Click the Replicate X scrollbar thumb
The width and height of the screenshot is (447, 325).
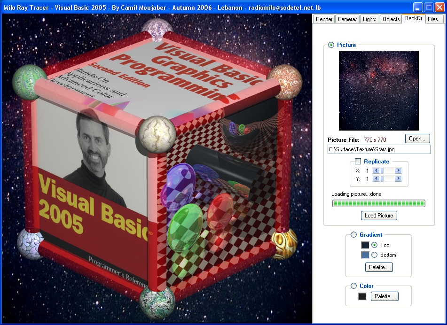(x=382, y=170)
